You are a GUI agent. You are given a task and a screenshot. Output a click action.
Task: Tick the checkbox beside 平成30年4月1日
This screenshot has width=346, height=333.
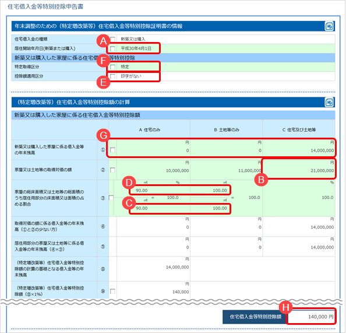point(112,48)
